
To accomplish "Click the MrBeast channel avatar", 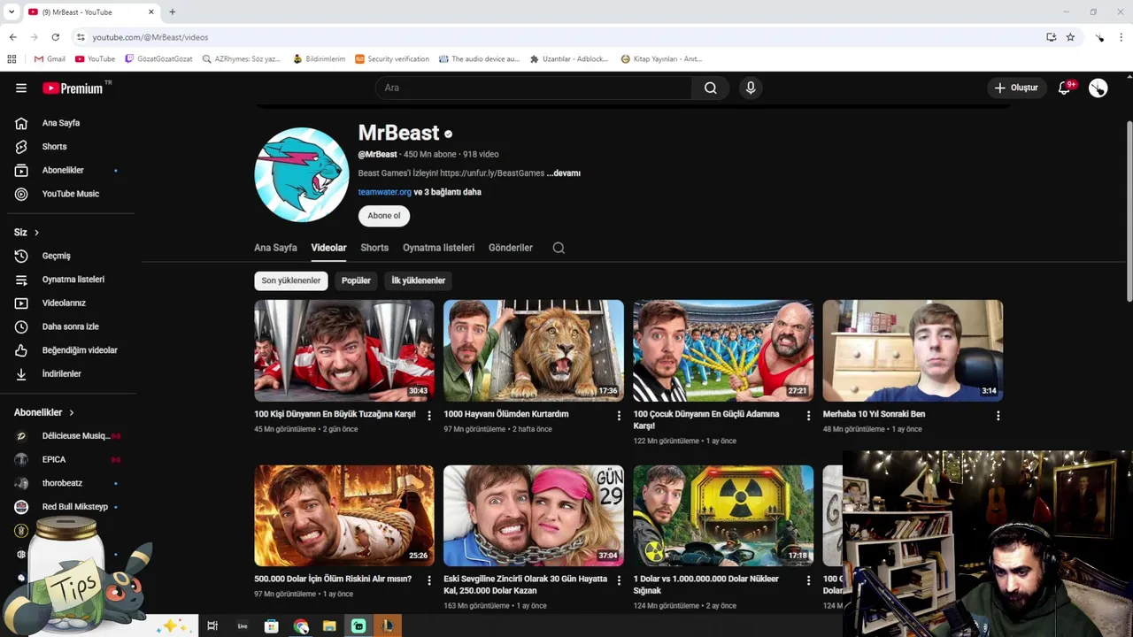I will 301,174.
